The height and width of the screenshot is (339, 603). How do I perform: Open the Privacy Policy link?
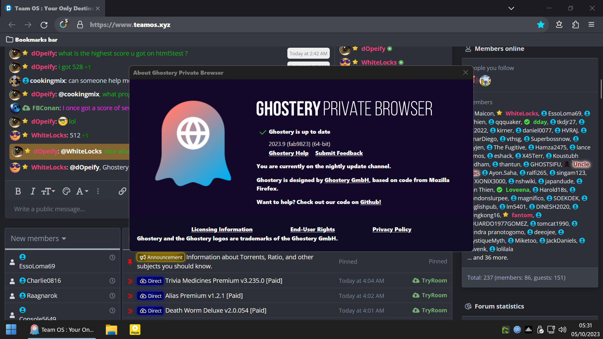pyautogui.click(x=392, y=229)
